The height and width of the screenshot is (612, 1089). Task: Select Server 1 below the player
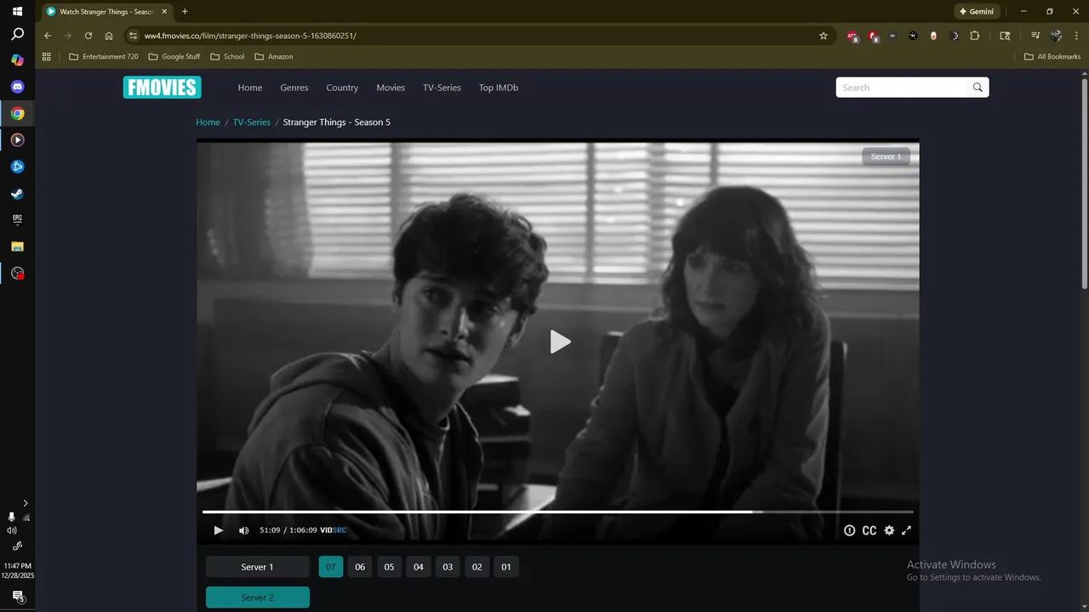point(257,567)
